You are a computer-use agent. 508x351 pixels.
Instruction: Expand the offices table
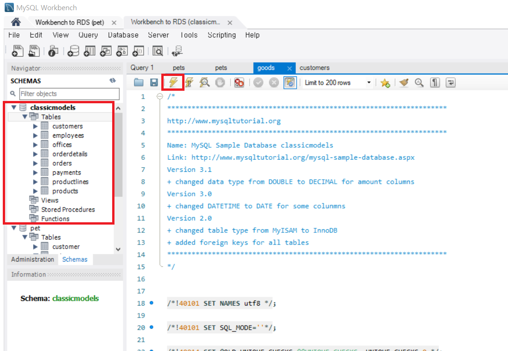click(35, 145)
